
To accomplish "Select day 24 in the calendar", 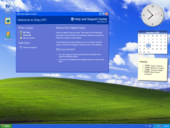I will 153,49.
